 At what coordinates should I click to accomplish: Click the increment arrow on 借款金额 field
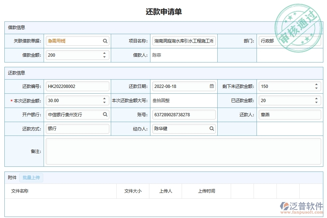105,53
